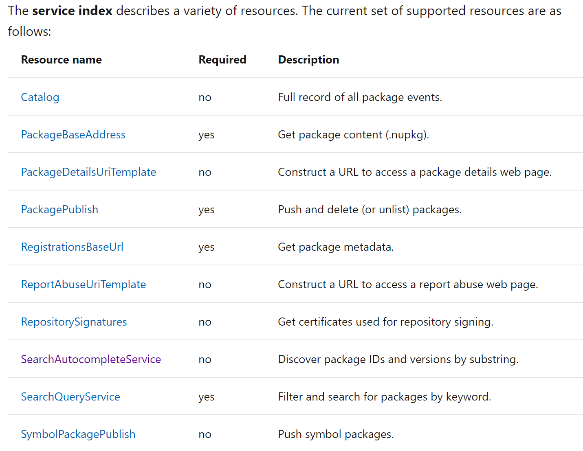Click the Required column header
Image resolution: width=583 pixels, height=451 pixels.
pyautogui.click(x=222, y=60)
